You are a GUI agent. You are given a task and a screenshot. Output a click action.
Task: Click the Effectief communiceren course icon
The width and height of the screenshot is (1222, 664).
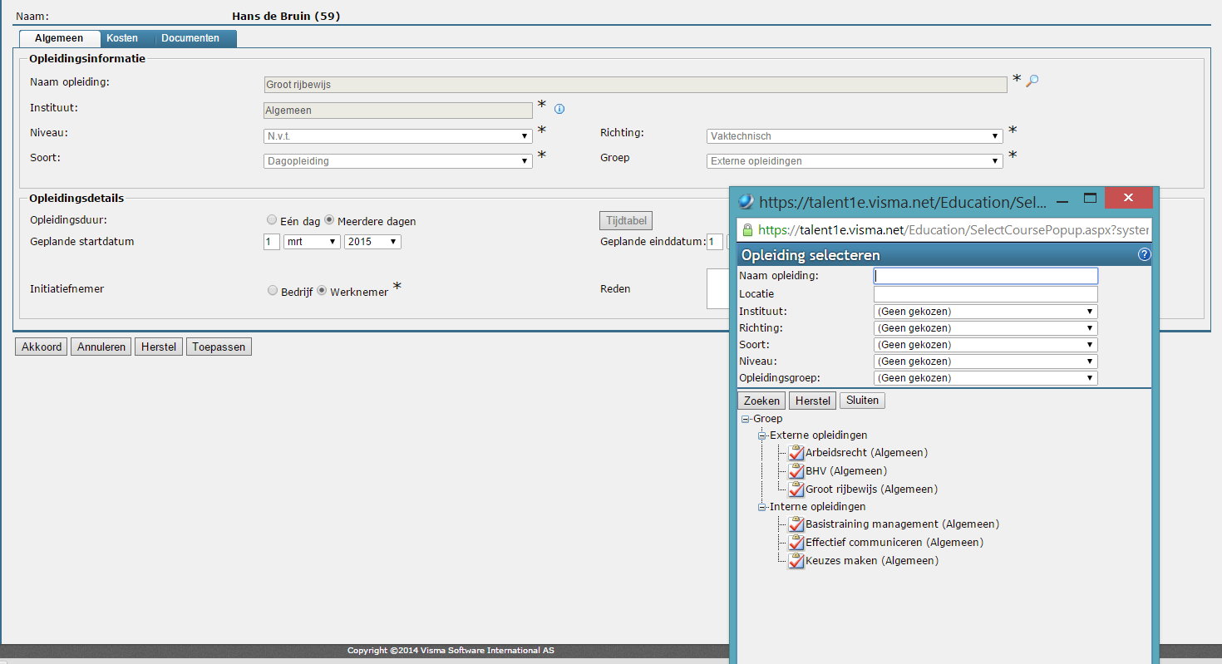(x=796, y=543)
